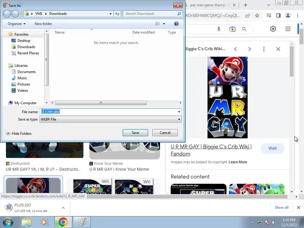Viewport: 304px width, 228px height.
Task: Open the Destructoid result title
Action: point(43,169)
